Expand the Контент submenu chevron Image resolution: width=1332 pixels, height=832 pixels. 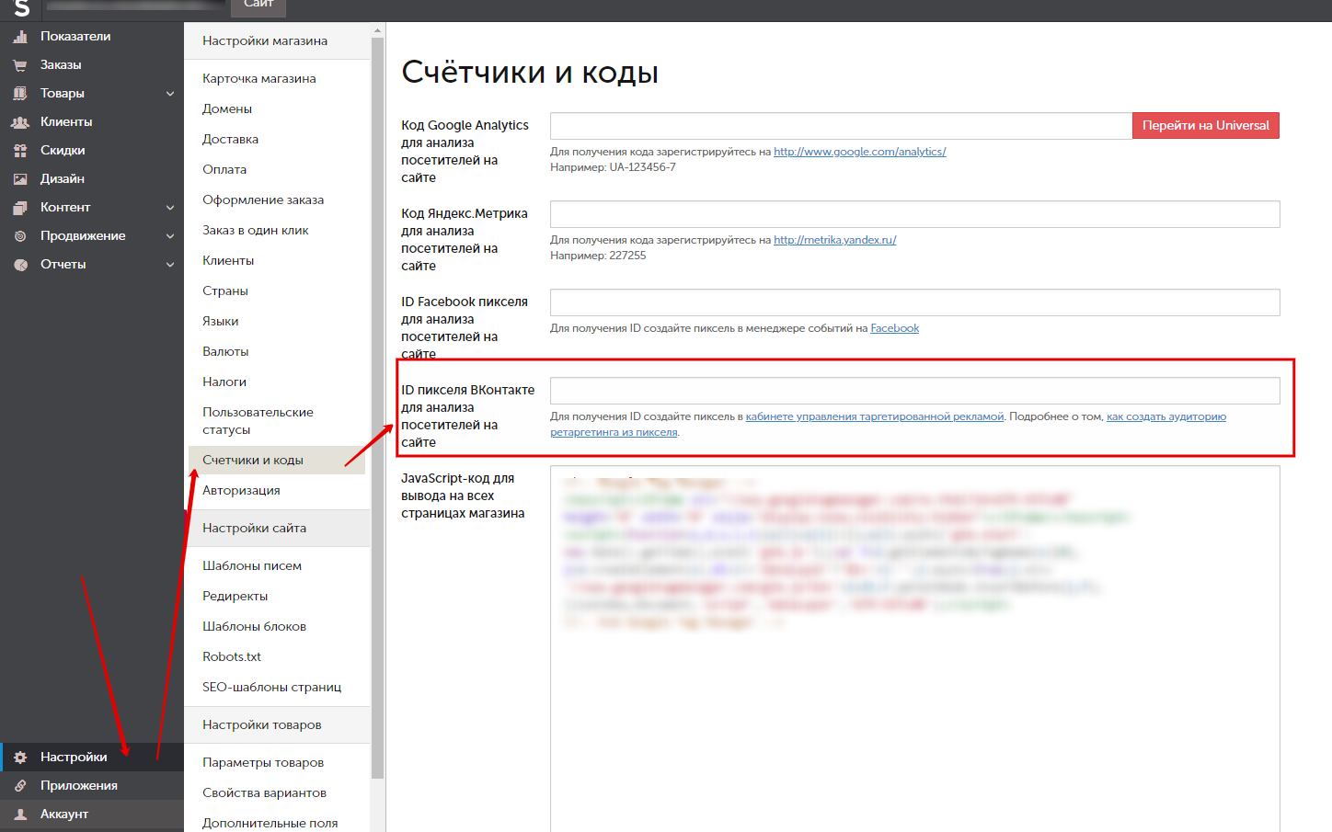click(170, 208)
